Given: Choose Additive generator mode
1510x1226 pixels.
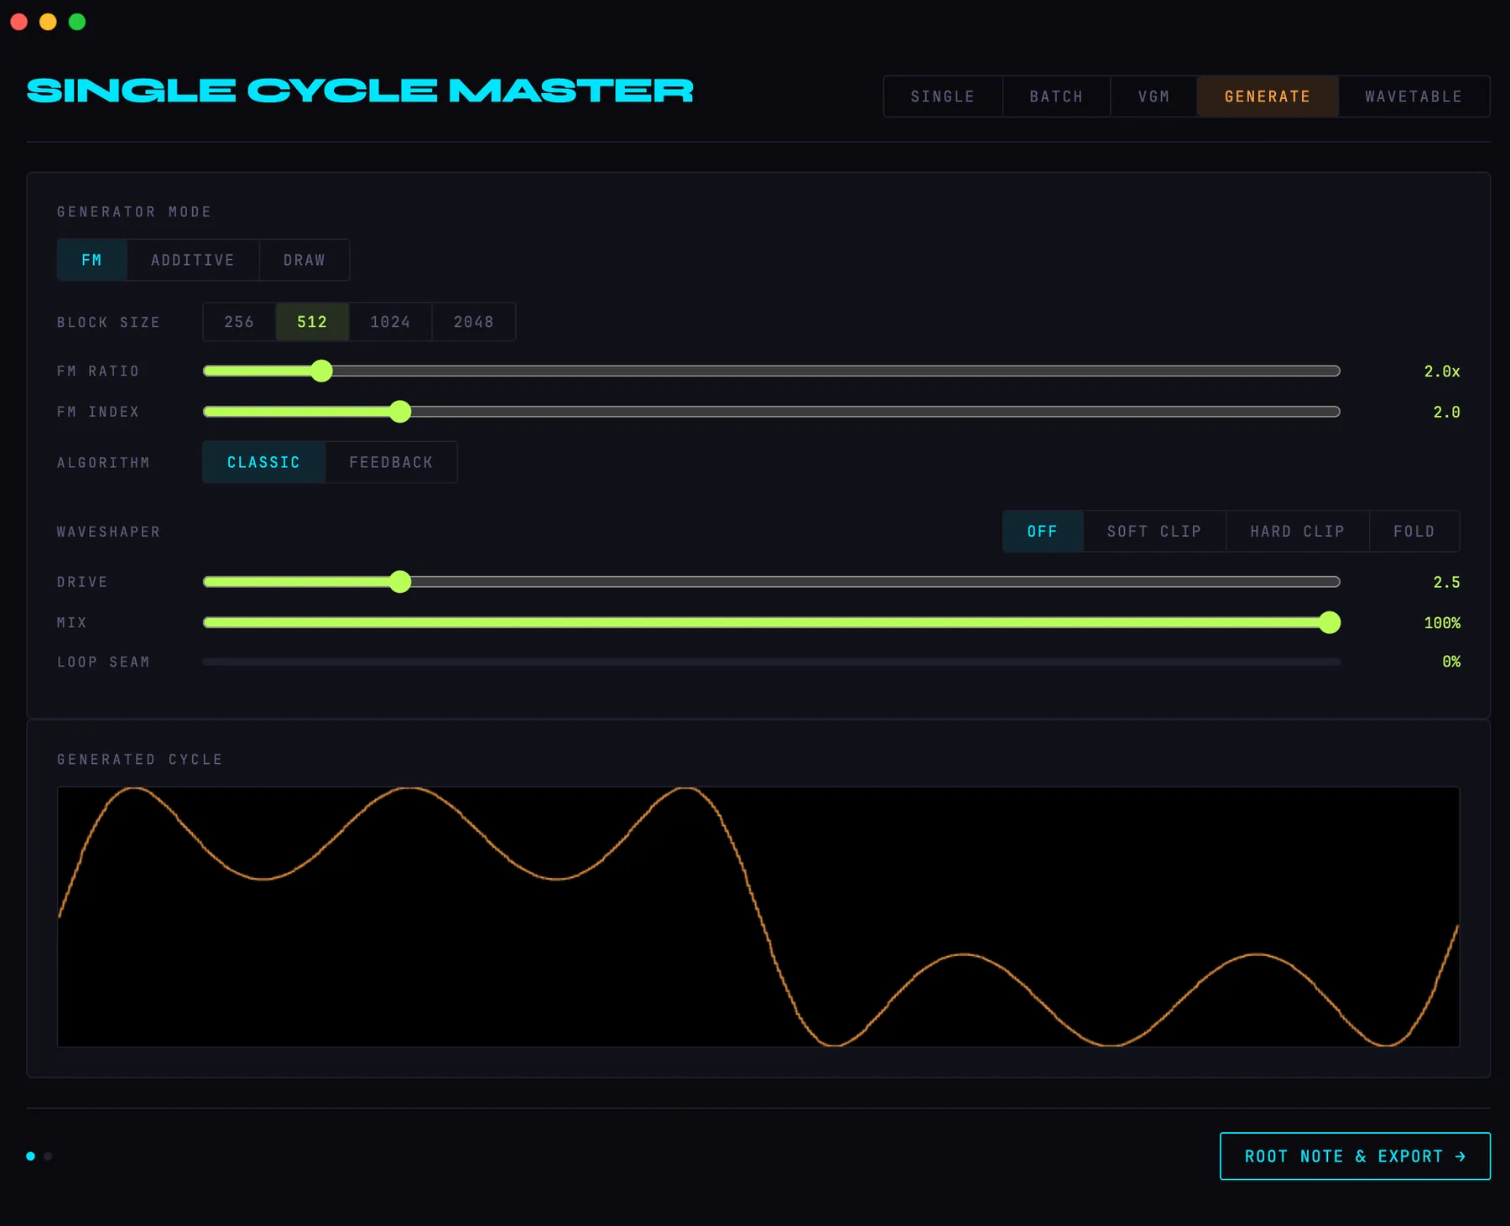Looking at the screenshot, I should (193, 260).
